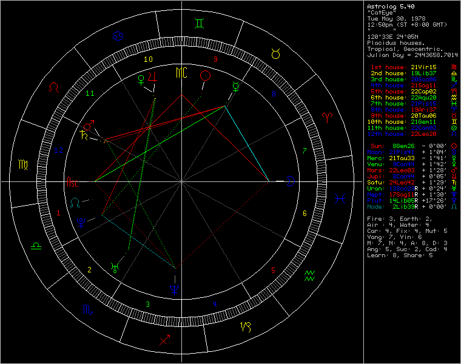The width and height of the screenshot is (461, 364).
Task: Click house number 7 in the wheel
Action: [305, 150]
